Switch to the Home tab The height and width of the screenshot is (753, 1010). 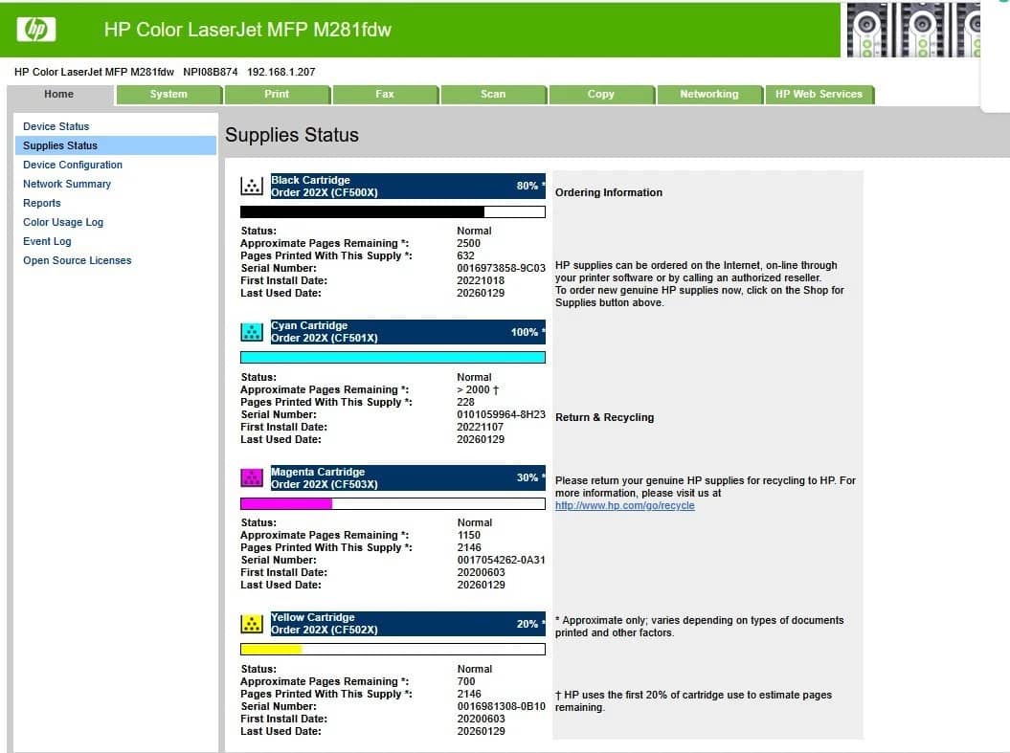[x=59, y=94]
